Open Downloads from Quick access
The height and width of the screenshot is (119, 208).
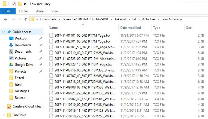tap(23, 45)
